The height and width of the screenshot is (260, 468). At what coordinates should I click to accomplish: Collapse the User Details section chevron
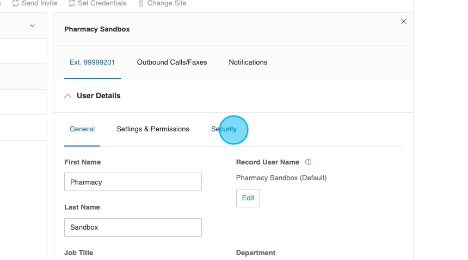click(x=68, y=96)
